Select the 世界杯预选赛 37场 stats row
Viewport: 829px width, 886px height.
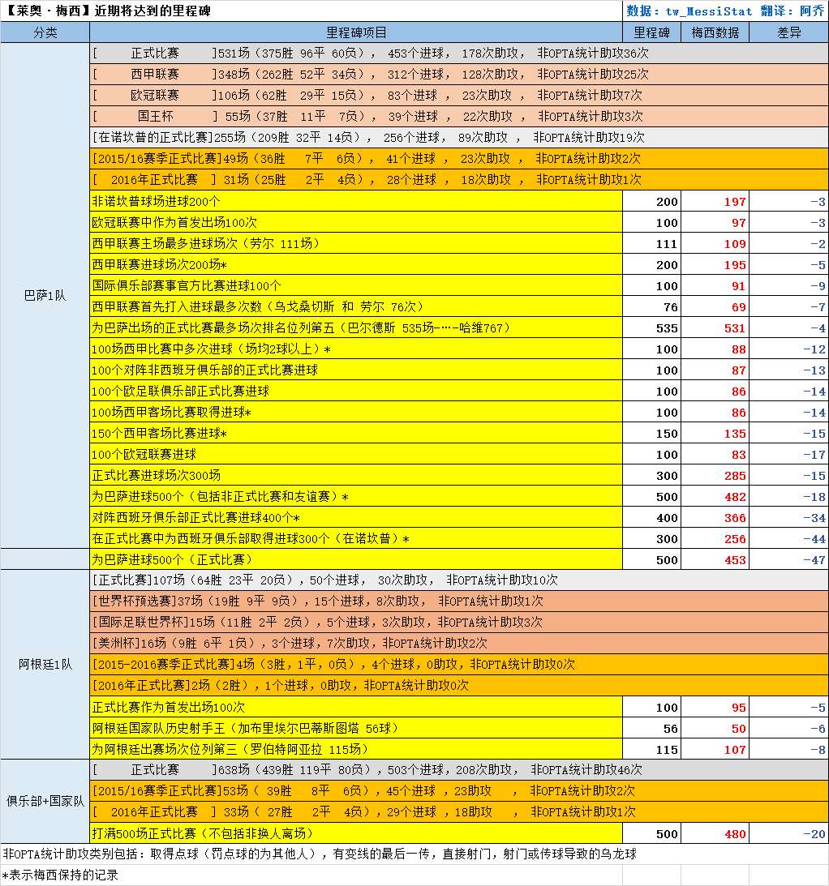pyautogui.click(x=458, y=601)
